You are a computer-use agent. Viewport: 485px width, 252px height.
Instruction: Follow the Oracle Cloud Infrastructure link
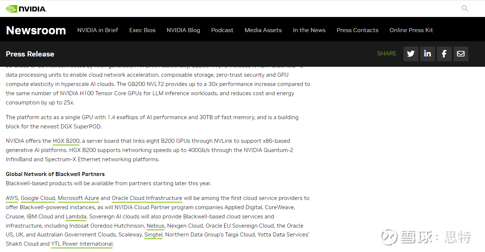(x=147, y=198)
